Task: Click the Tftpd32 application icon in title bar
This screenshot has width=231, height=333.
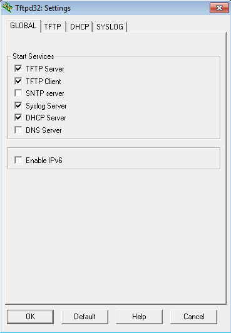Action: point(8,8)
